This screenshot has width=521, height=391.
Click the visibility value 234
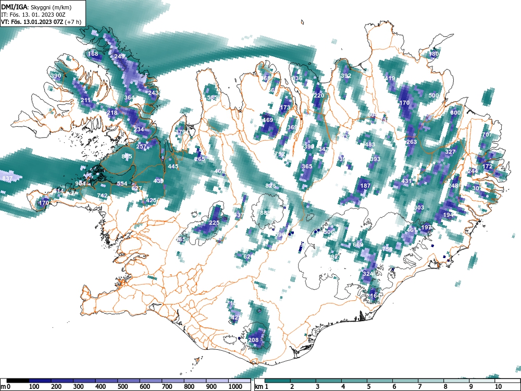[x=139, y=130]
